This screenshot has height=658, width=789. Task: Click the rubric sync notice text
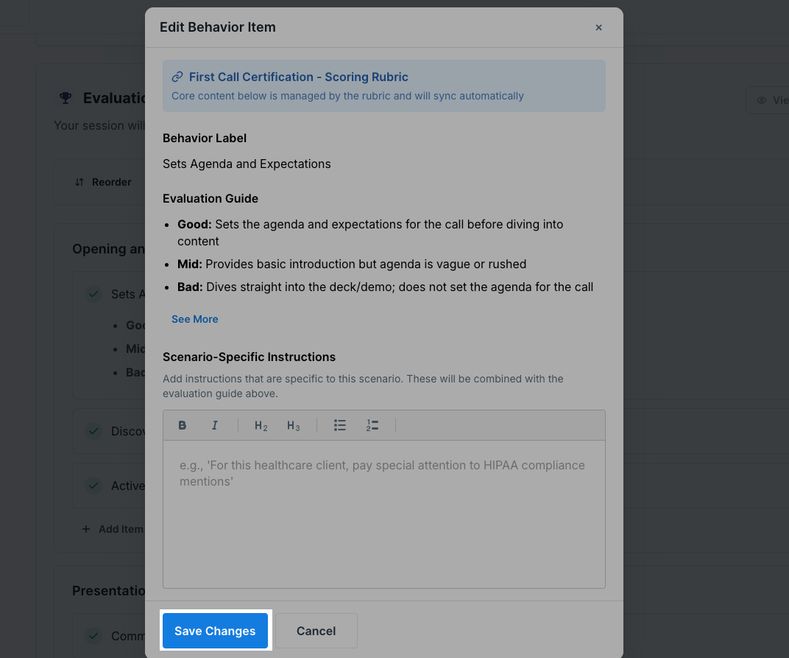click(347, 96)
